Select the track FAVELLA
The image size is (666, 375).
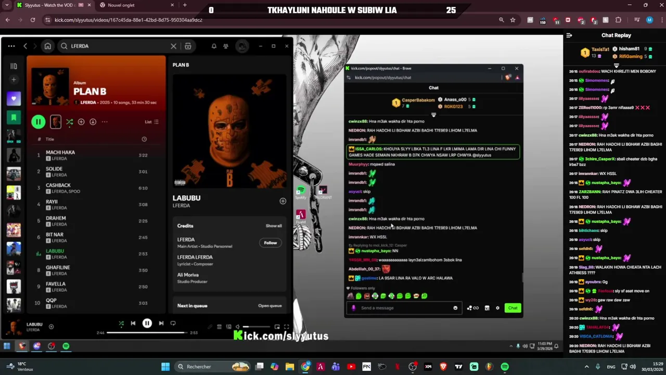coord(97,286)
